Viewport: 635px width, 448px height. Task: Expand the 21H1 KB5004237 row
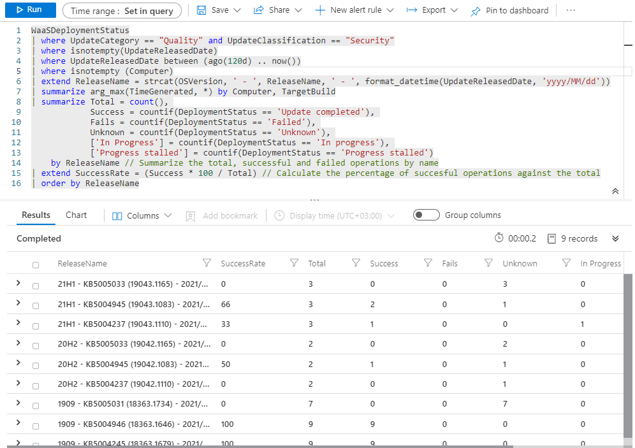click(18, 322)
